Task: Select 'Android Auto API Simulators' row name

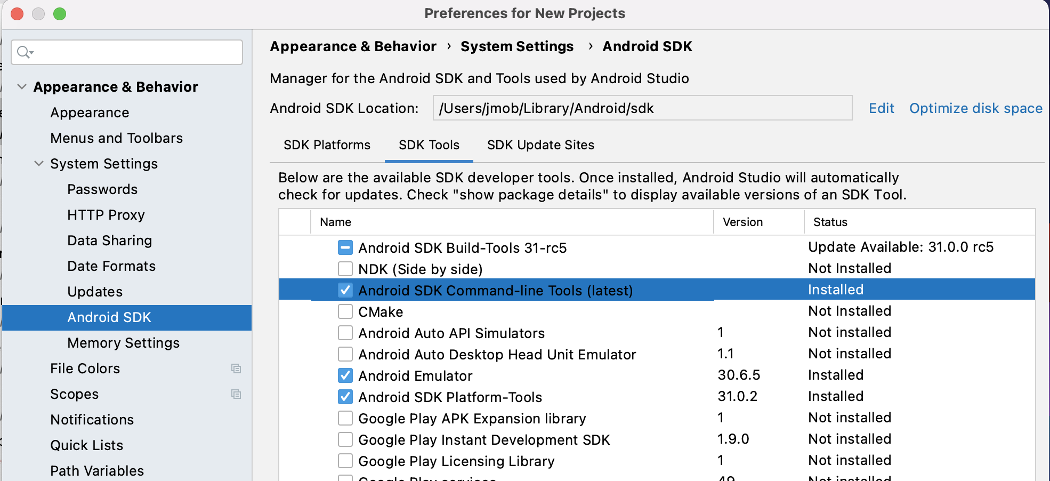Action: click(x=451, y=333)
